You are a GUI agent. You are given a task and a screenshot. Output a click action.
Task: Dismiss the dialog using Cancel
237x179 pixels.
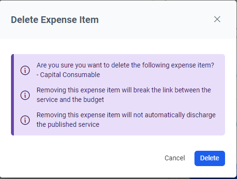tap(175, 158)
